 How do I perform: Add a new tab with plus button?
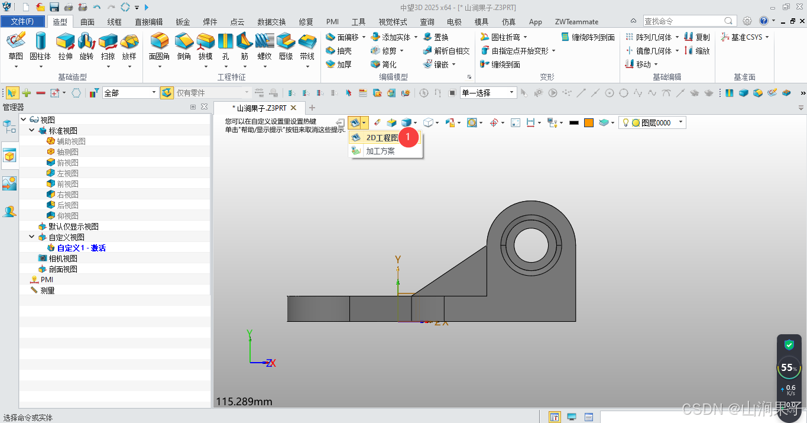tap(312, 108)
